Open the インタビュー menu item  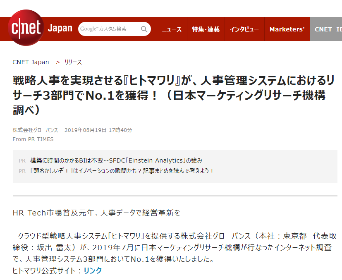click(x=244, y=29)
